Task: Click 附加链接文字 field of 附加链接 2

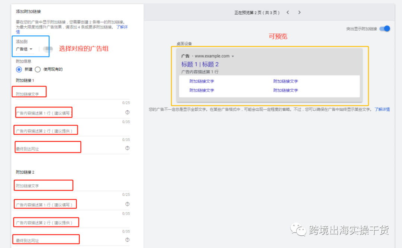Action: pos(73,186)
